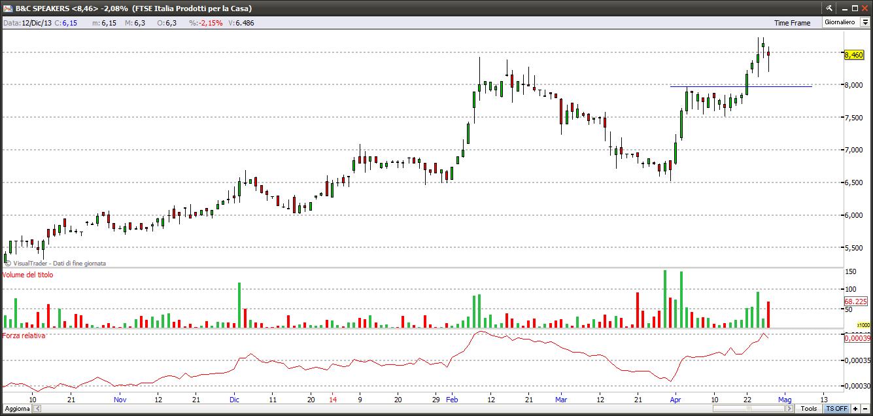This screenshot has width=873, height=416.
Task: Click the blue horizontal resistance line
Action: [741, 86]
